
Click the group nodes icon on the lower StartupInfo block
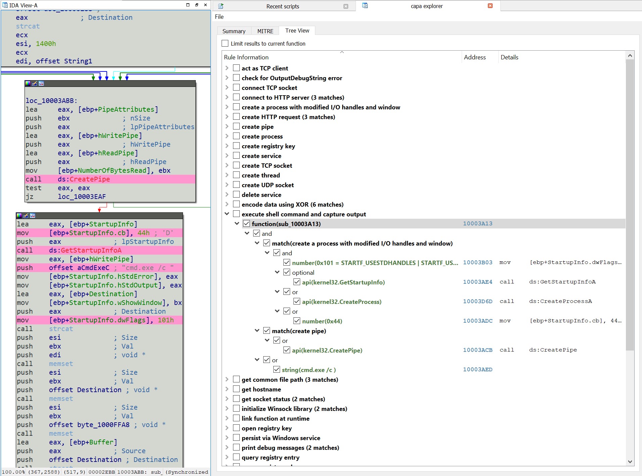coord(33,216)
